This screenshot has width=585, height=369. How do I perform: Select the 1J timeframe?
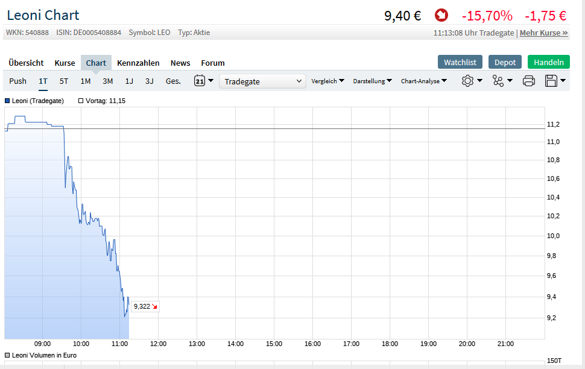(129, 81)
